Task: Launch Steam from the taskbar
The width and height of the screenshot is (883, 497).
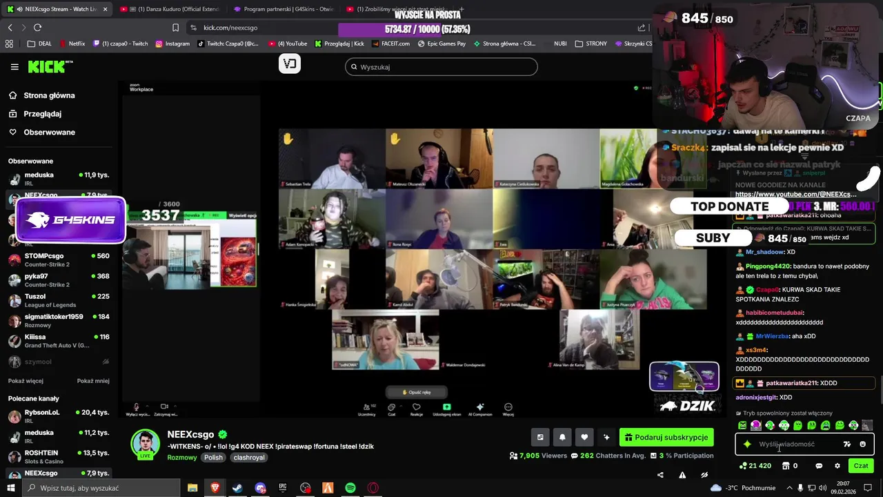Action: point(237,488)
